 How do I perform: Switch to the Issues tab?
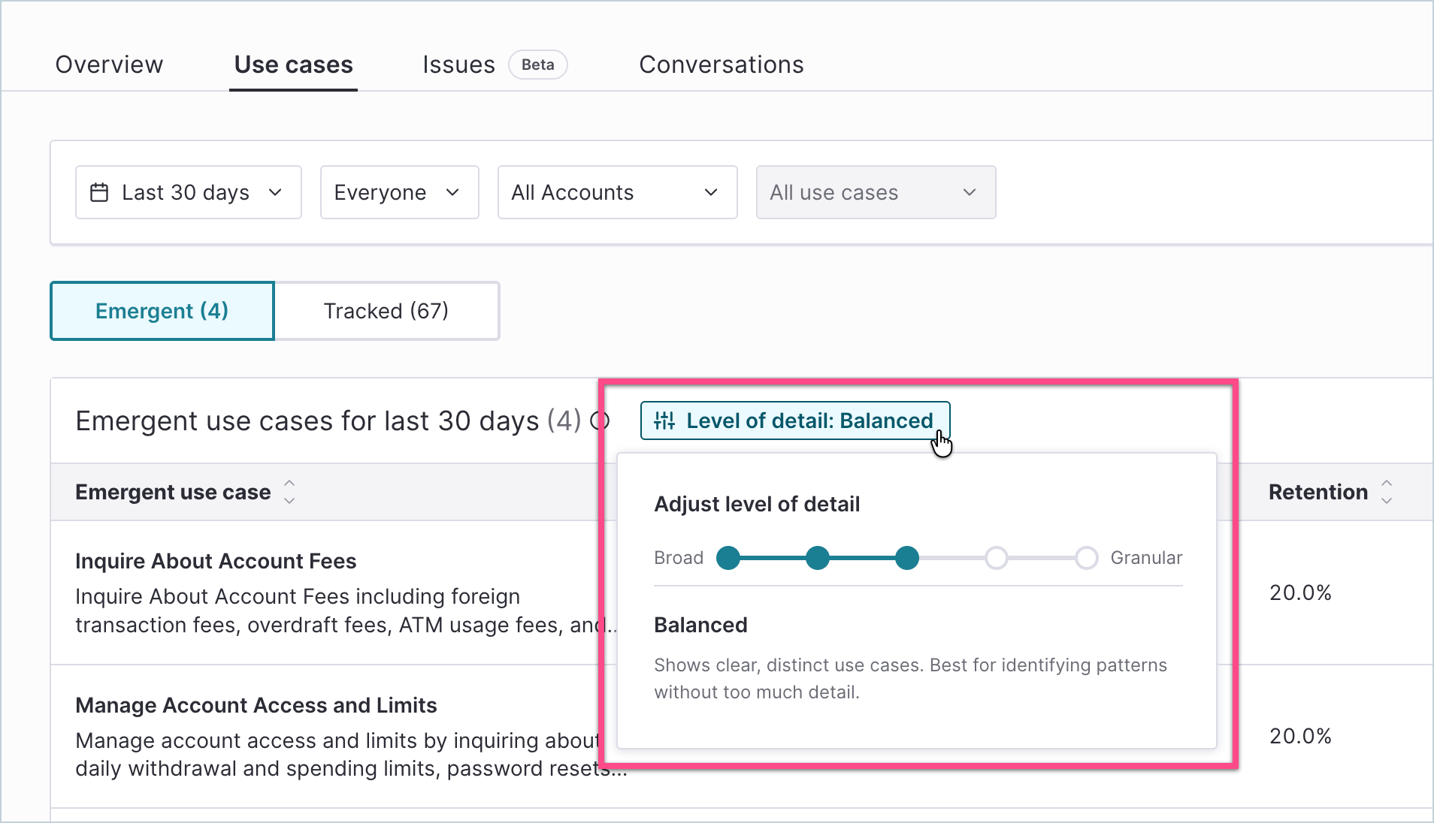(x=458, y=65)
